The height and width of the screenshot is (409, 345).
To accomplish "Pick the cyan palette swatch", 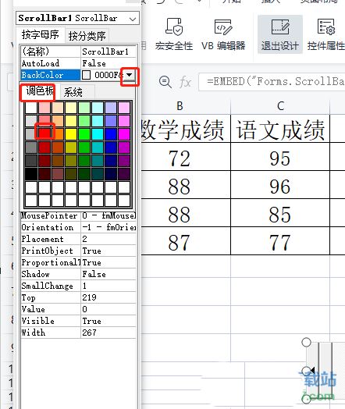I will (98, 134).
